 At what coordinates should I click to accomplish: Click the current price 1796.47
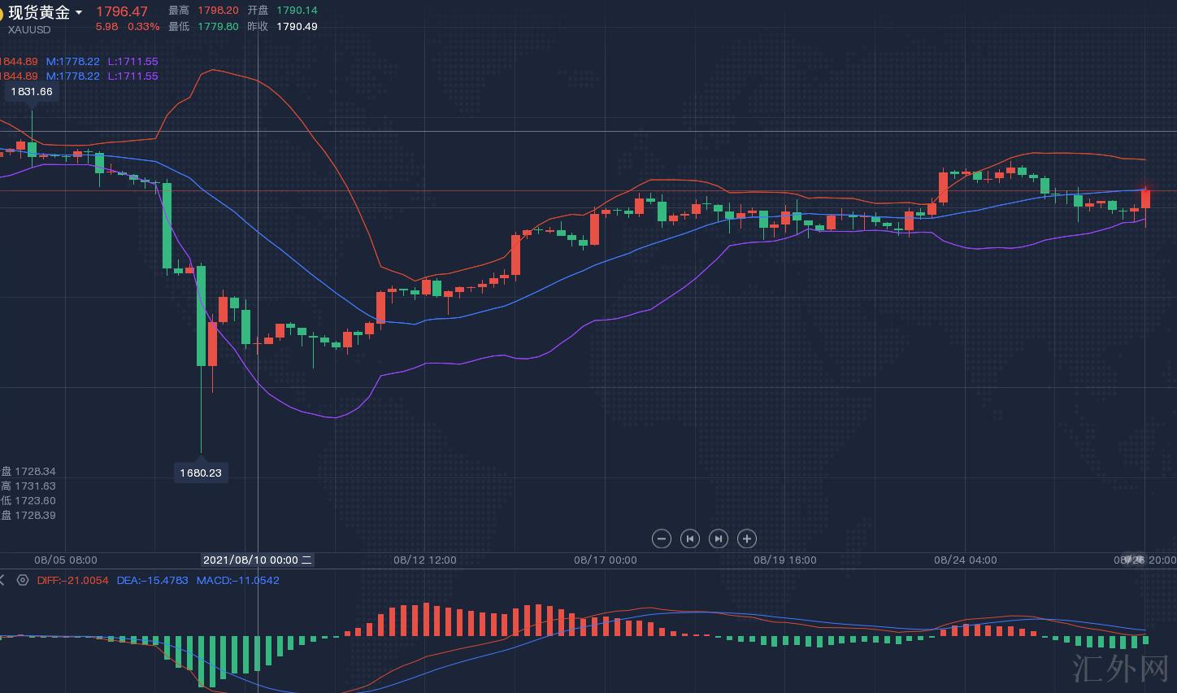pyautogui.click(x=122, y=11)
